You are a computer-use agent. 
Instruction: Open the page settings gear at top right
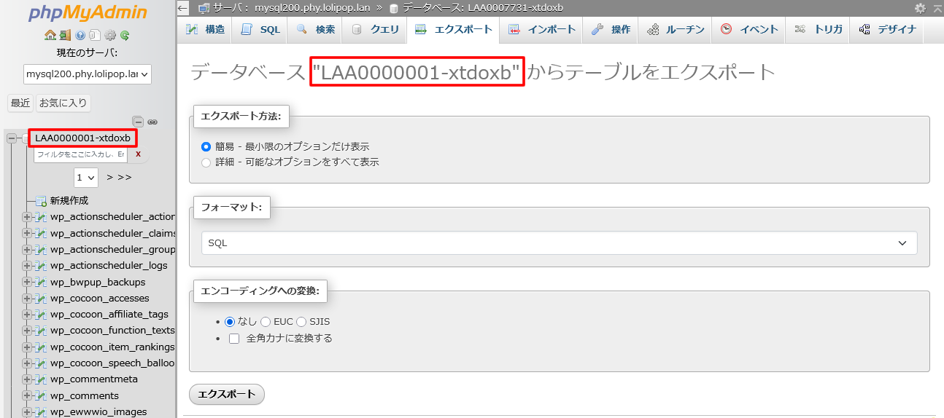coord(920,8)
